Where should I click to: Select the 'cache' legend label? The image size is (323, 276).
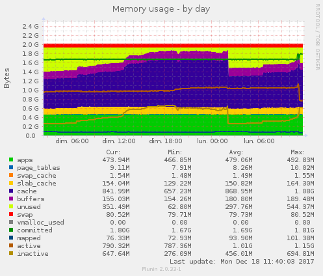pyautogui.click(x=27, y=191)
